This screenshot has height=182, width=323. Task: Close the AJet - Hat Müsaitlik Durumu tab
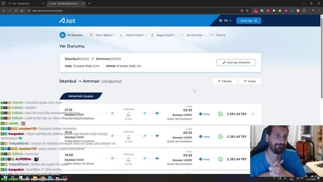83,4
